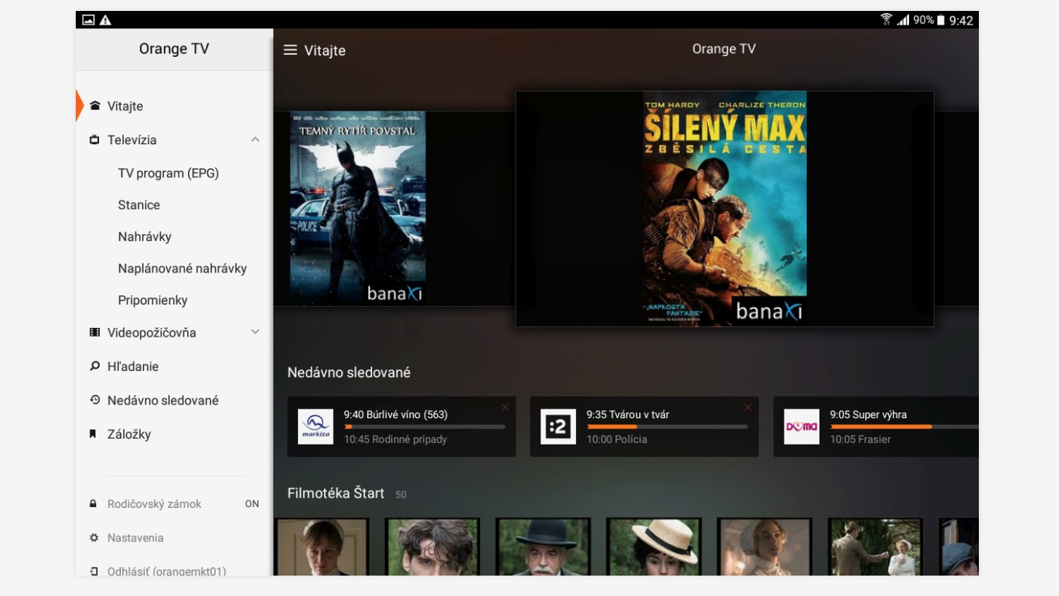Log out via Odhlásiť link
Image resolution: width=1059 pixels, height=596 pixels.
point(166,570)
